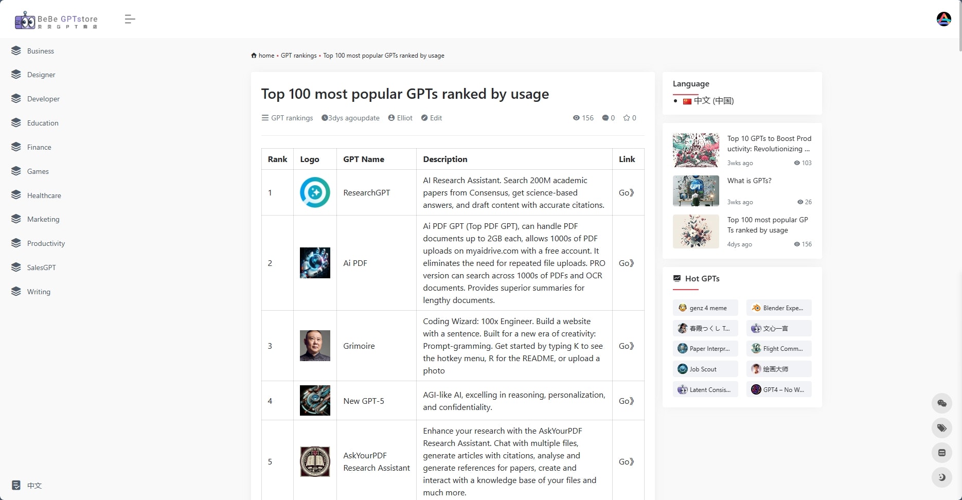Viewport: 962px width, 500px height.
Task: Click the Marketing layers icon
Action: [16, 219]
